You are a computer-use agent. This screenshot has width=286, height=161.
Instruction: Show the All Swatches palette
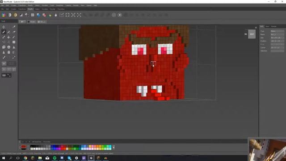[37, 142]
